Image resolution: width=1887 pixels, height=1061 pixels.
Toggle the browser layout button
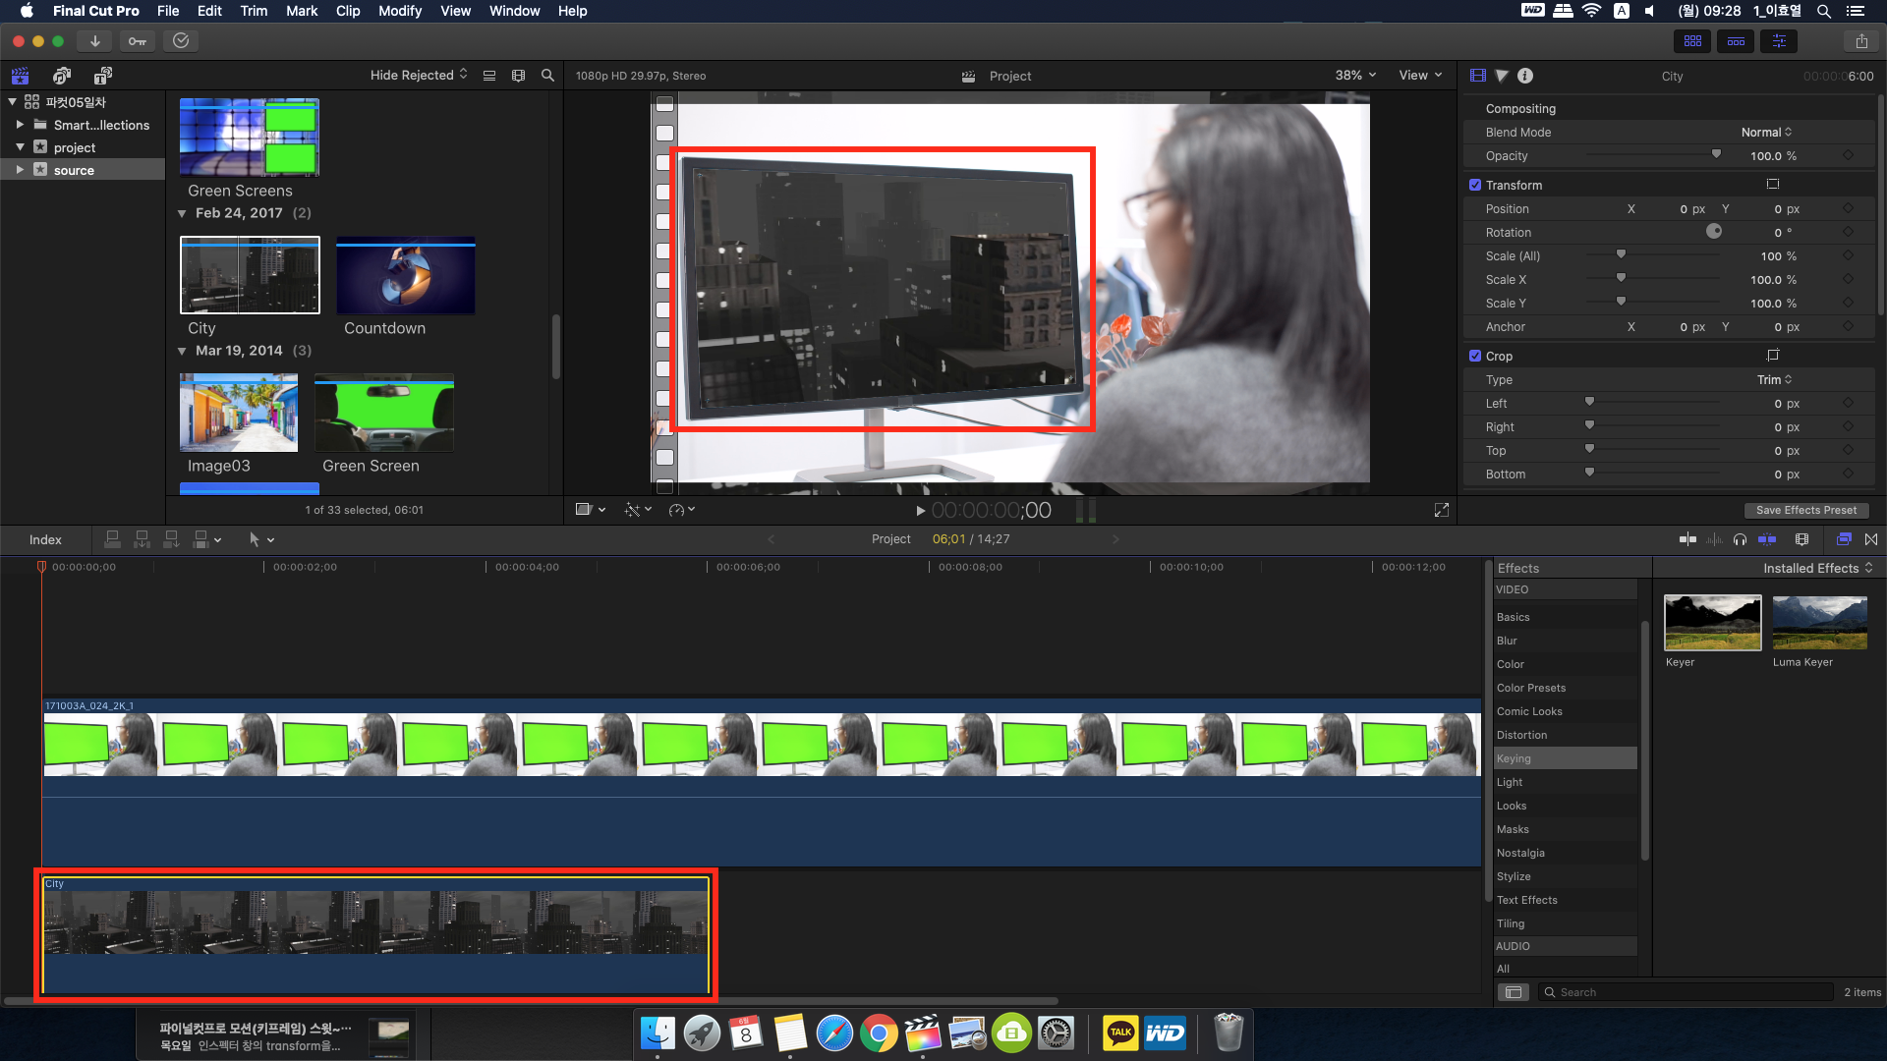tap(1692, 41)
